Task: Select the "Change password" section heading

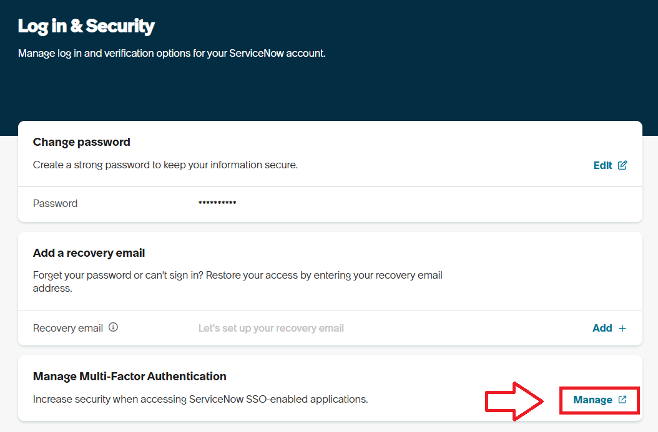Action: click(81, 142)
